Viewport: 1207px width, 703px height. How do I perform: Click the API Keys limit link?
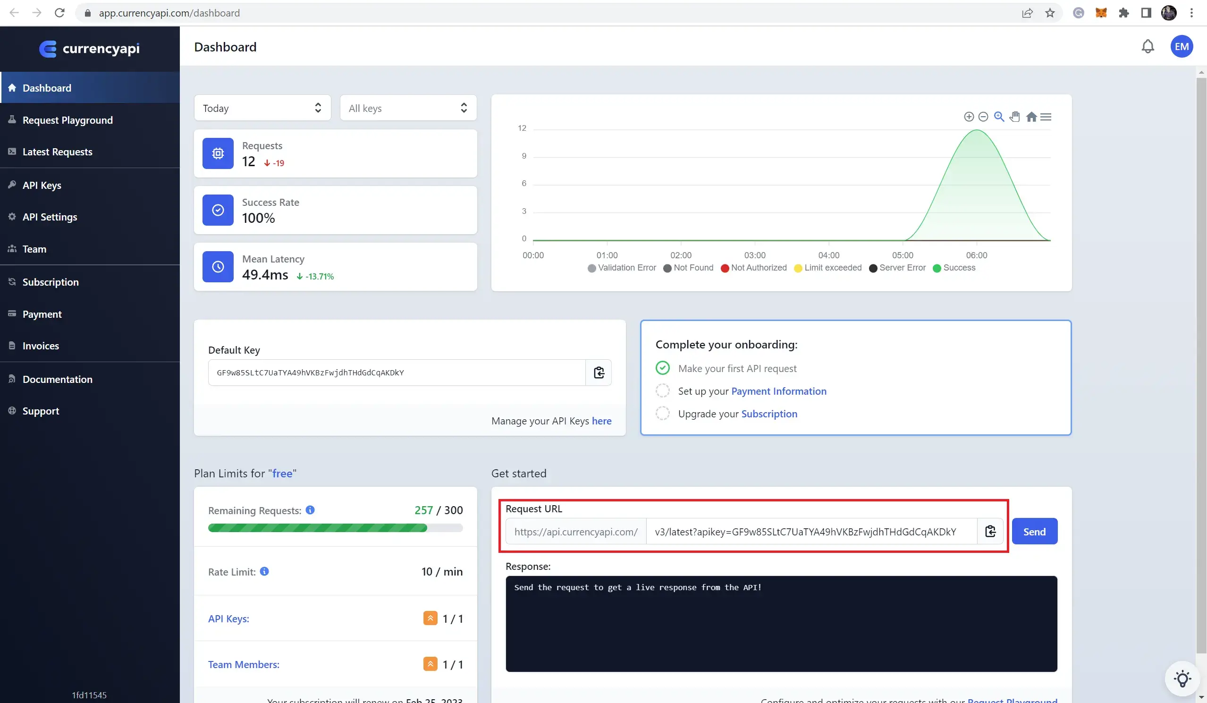tap(228, 618)
